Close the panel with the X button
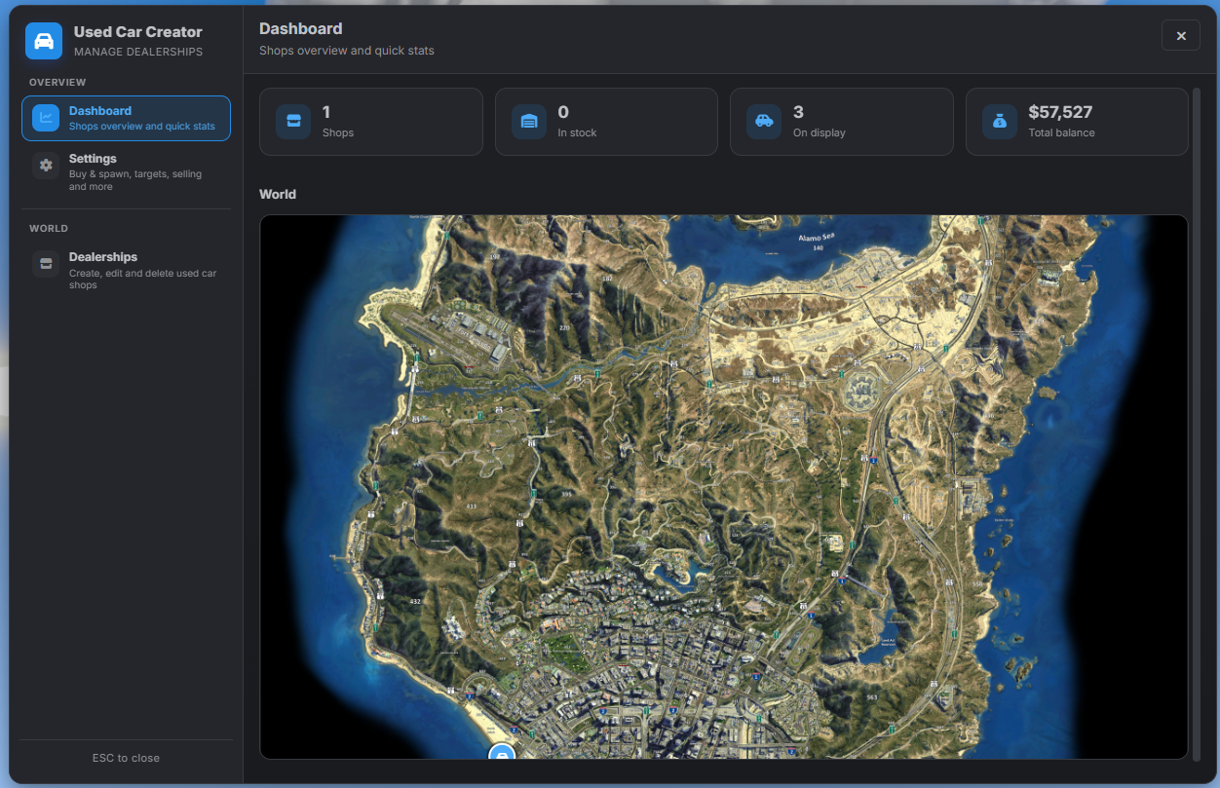 (1181, 36)
